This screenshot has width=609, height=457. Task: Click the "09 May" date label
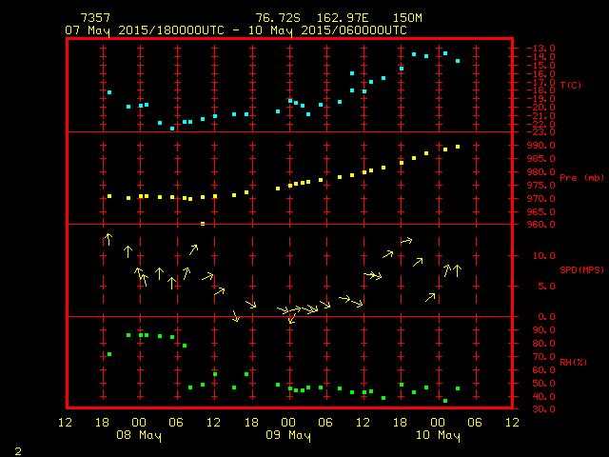point(288,435)
